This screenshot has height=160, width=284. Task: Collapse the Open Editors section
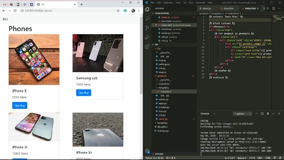[x=162, y=13]
